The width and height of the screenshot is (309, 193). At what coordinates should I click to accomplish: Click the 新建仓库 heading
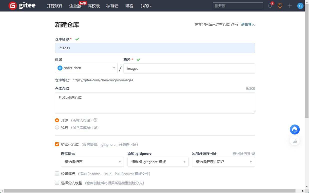tap(67, 25)
